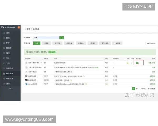The width and height of the screenshot is (158, 126).
Task: Click 退出 in the sidebar
Action: (8, 83)
